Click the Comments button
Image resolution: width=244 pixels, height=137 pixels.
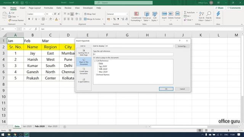click(x=234, y=8)
